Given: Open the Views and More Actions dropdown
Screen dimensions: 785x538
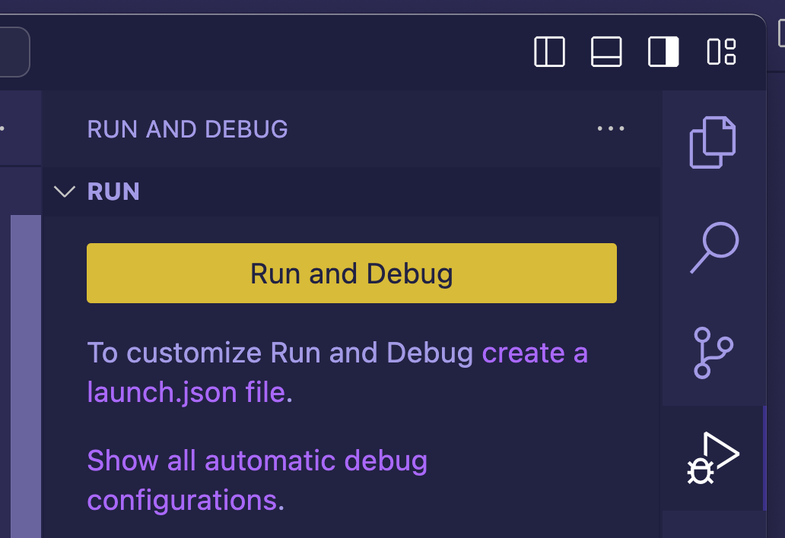Looking at the screenshot, I should coord(611,128).
